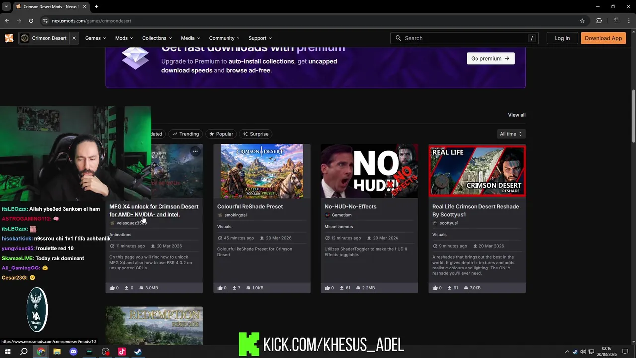Open Real Life Crimson Desert Reshade thumbnail
The width and height of the screenshot is (636, 358).
point(477,171)
